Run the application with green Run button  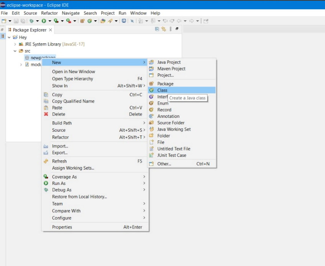click(44, 21)
